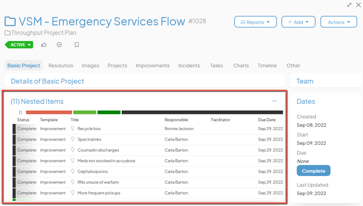363x206 pixels.
Task: Click the circled checkmark icon
Action: click(x=59, y=45)
